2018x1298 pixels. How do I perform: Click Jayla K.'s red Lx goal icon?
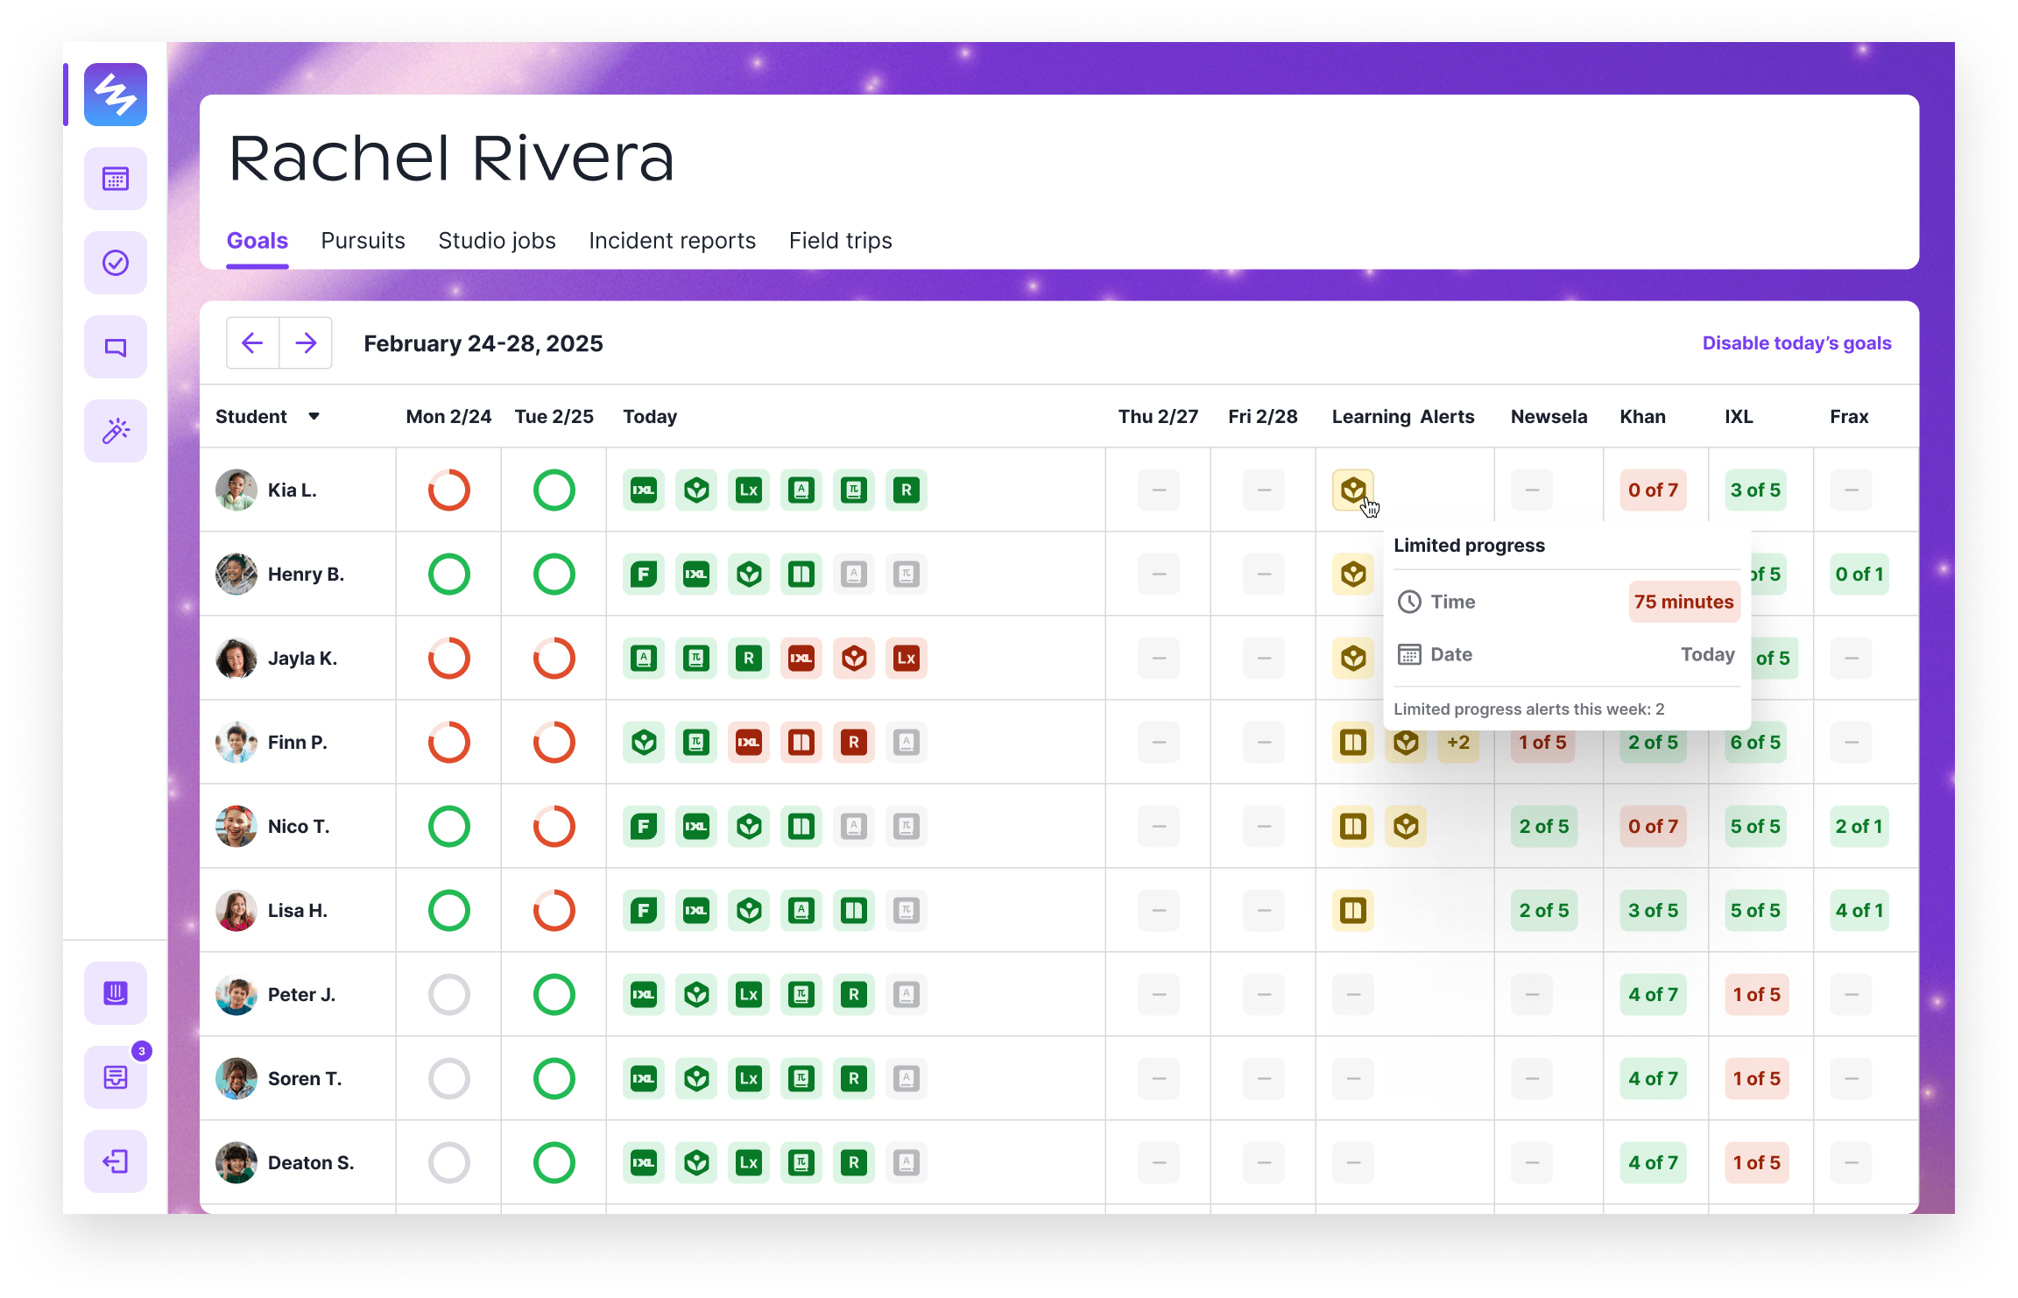(x=907, y=659)
